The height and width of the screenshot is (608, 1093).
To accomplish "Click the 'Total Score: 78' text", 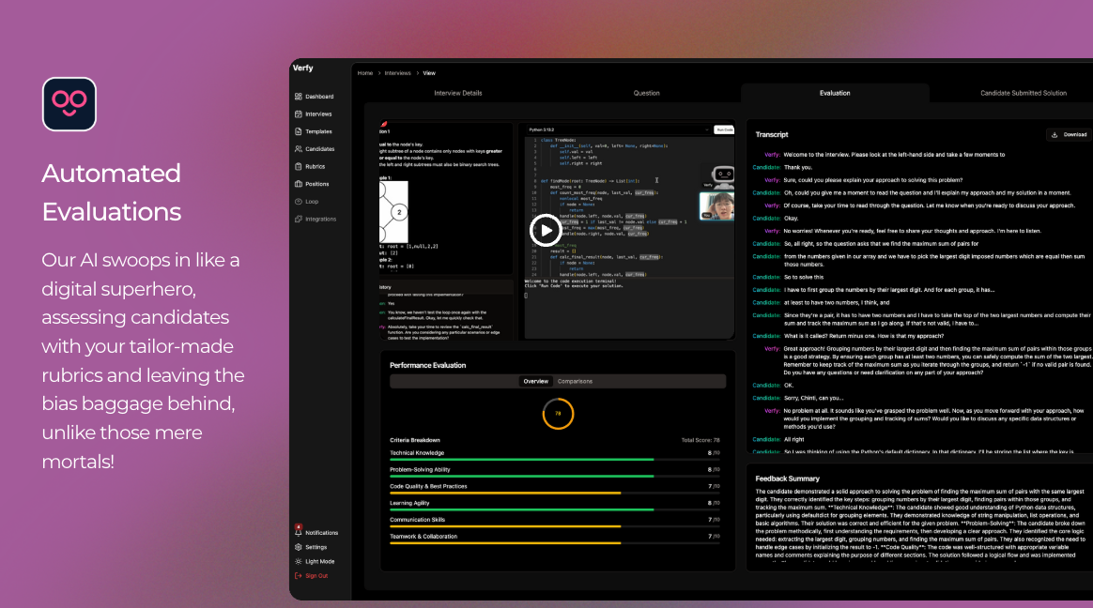I will [700, 440].
